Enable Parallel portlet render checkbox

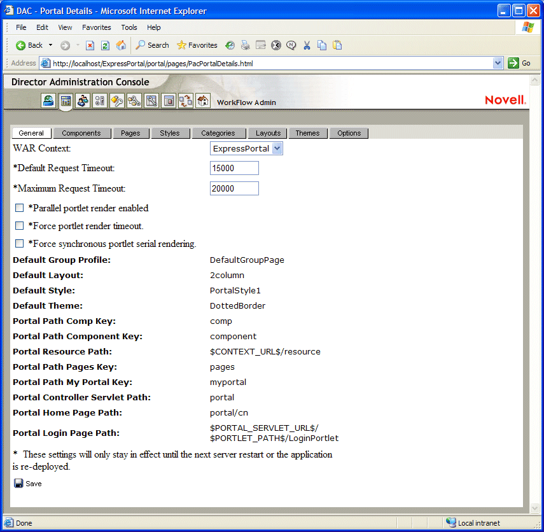20,207
